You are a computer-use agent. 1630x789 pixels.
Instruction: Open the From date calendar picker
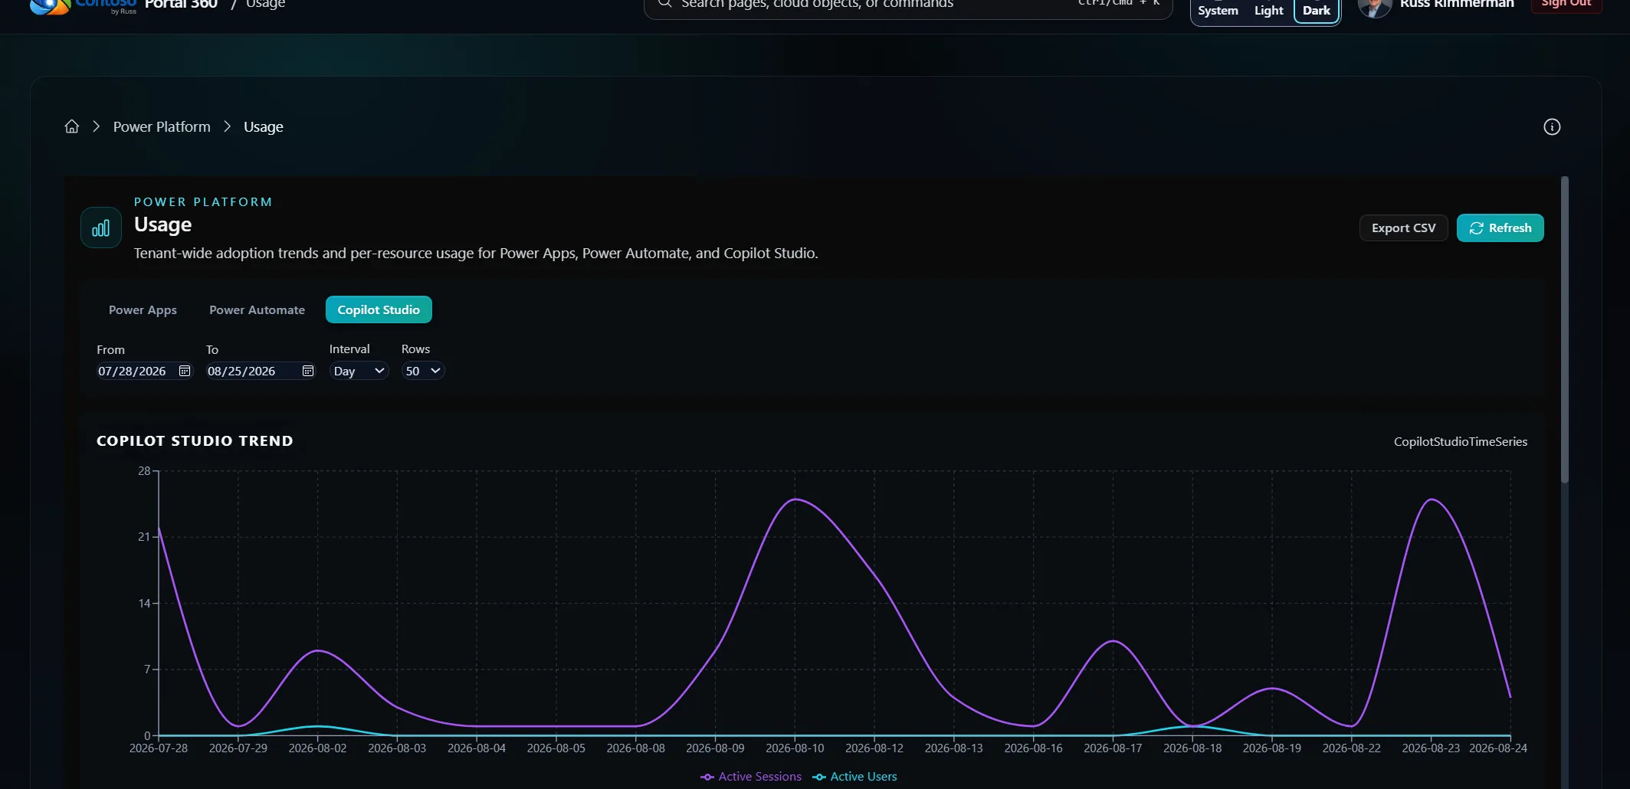tap(185, 371)
